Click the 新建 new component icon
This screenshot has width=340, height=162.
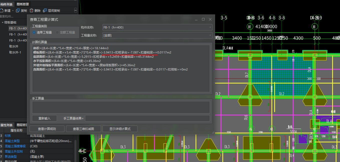click(x=1, y=10)
